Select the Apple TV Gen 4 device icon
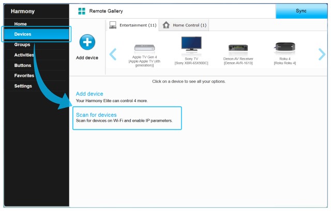This screenshot has width=331, height=211. (x=145, y=48)
